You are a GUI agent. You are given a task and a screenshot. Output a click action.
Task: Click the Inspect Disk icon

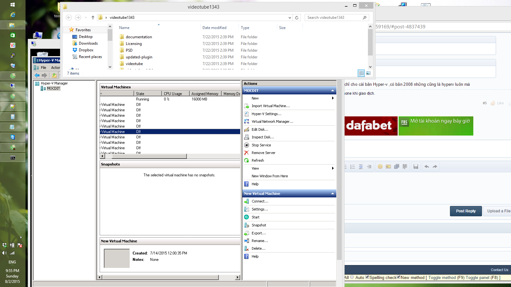tap(247, 137)
